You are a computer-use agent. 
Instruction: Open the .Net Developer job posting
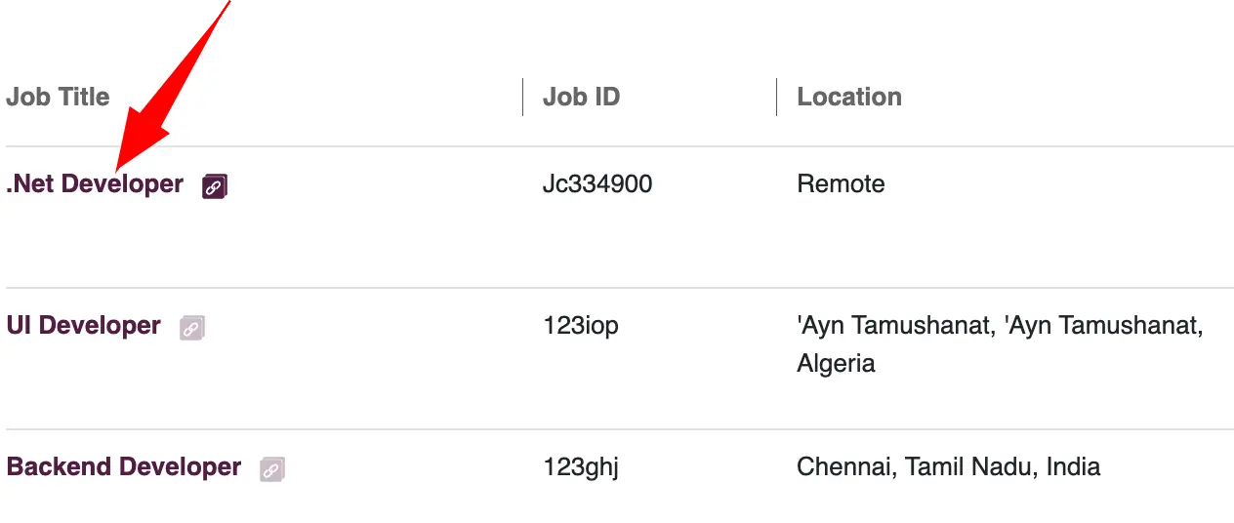pos(95,183)
